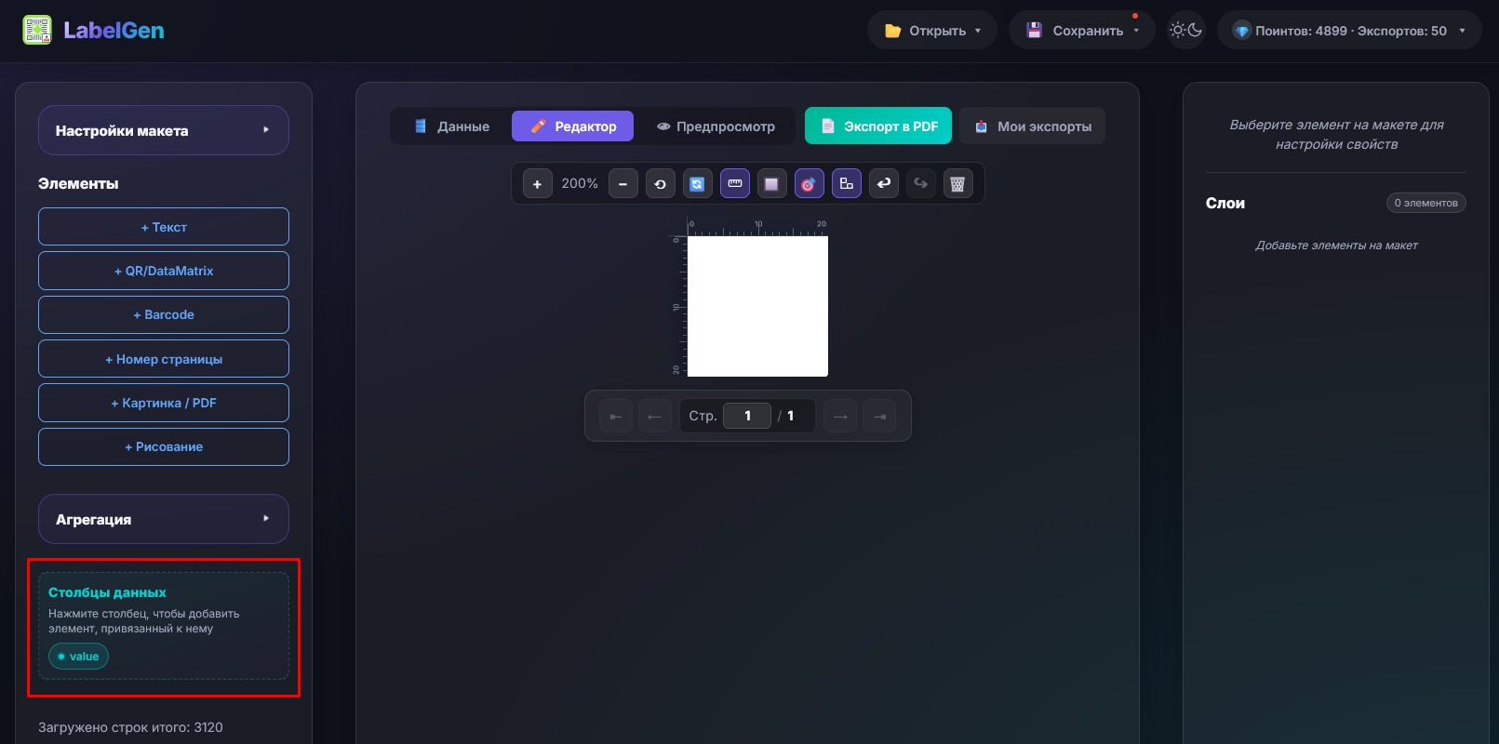
Task: Click the page number input field
Action: [747, 416]
